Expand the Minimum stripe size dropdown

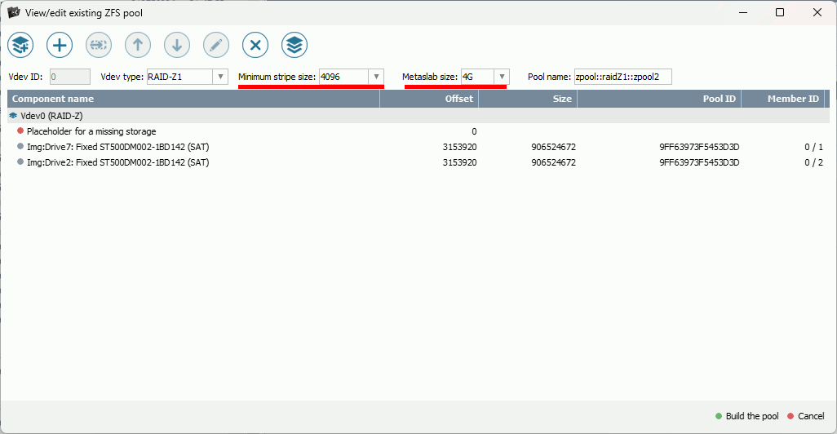coord(376,77)
